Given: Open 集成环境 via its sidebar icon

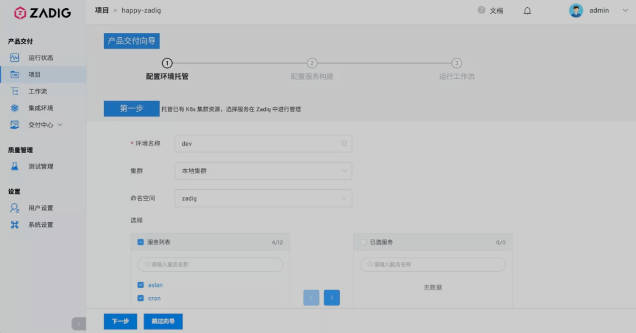Looking at the screenshot, I should tap(15, 108).
